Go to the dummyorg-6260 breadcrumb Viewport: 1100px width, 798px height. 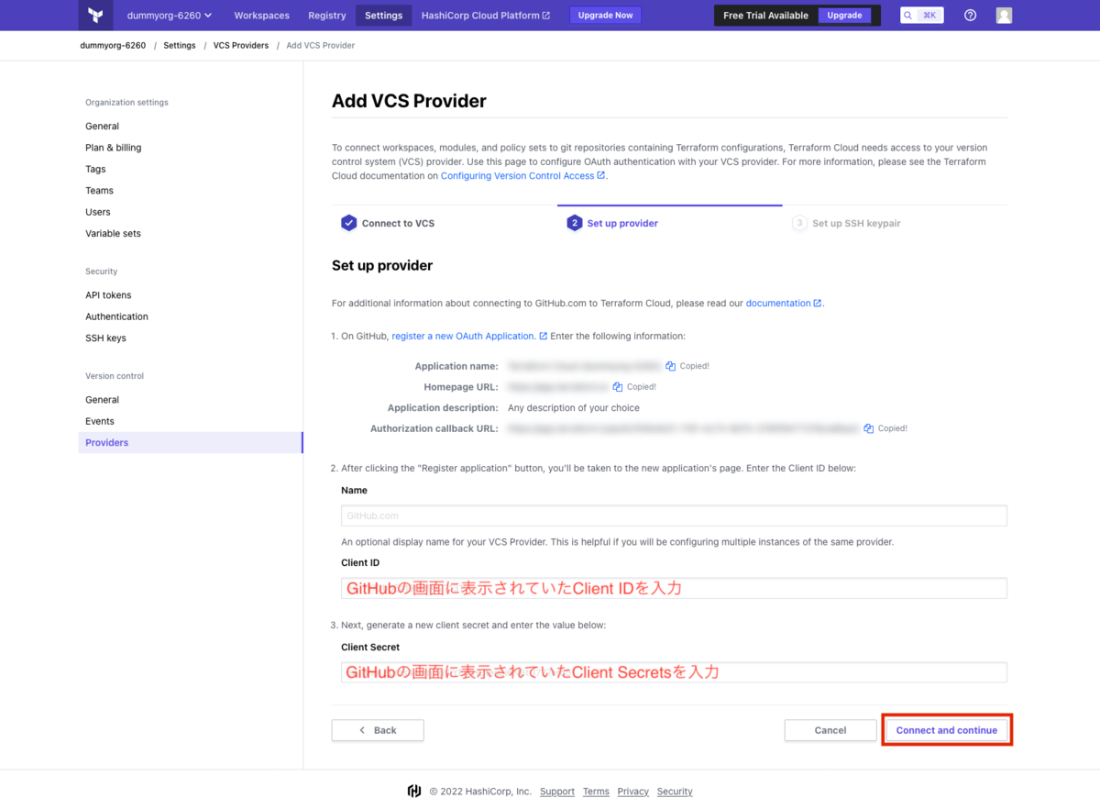[x=113, y=45]
